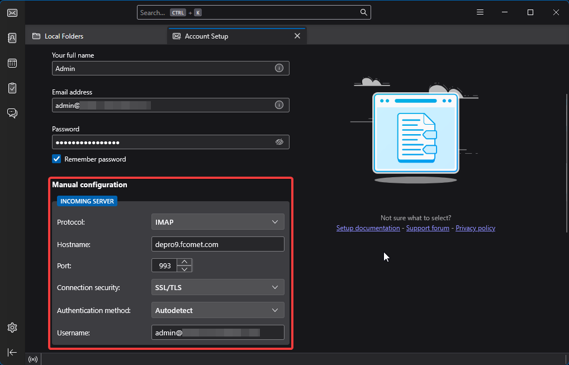Open the Calendar sidebar icon
569x365 pixels.
coord(12,63)
